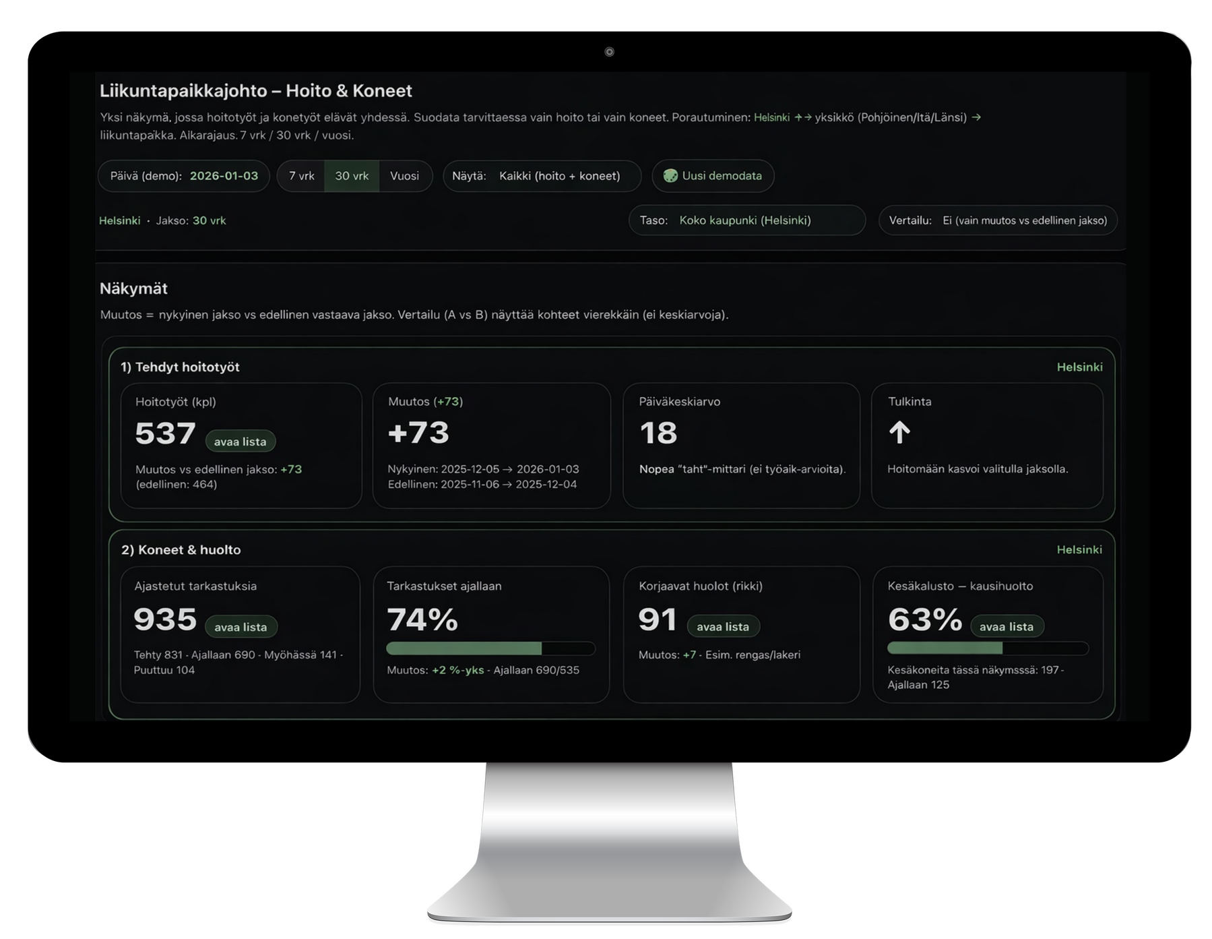The image size is (1212, 939).
Task: Click green Helsinki link in description text
Action: coord(771,117)
